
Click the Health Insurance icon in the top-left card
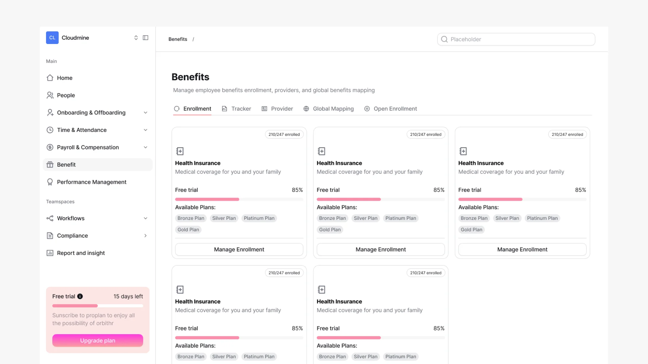pyautogui.click(x=180, y=151)
